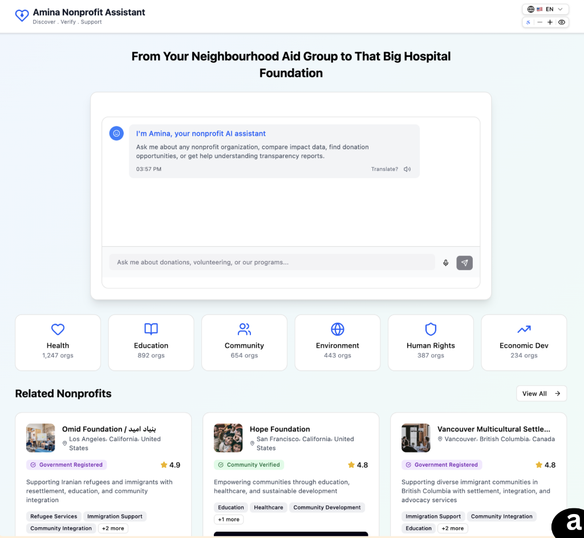
Task: Open Vancouver Multicultural Settle... title
Action: click(493, 429)
